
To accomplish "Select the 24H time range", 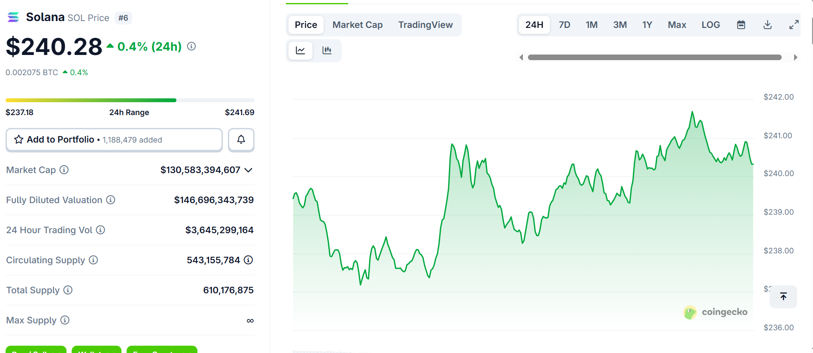I will tap(534, 25).
